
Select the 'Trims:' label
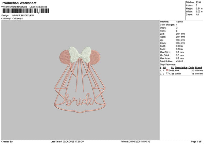[x=163, y=31]
